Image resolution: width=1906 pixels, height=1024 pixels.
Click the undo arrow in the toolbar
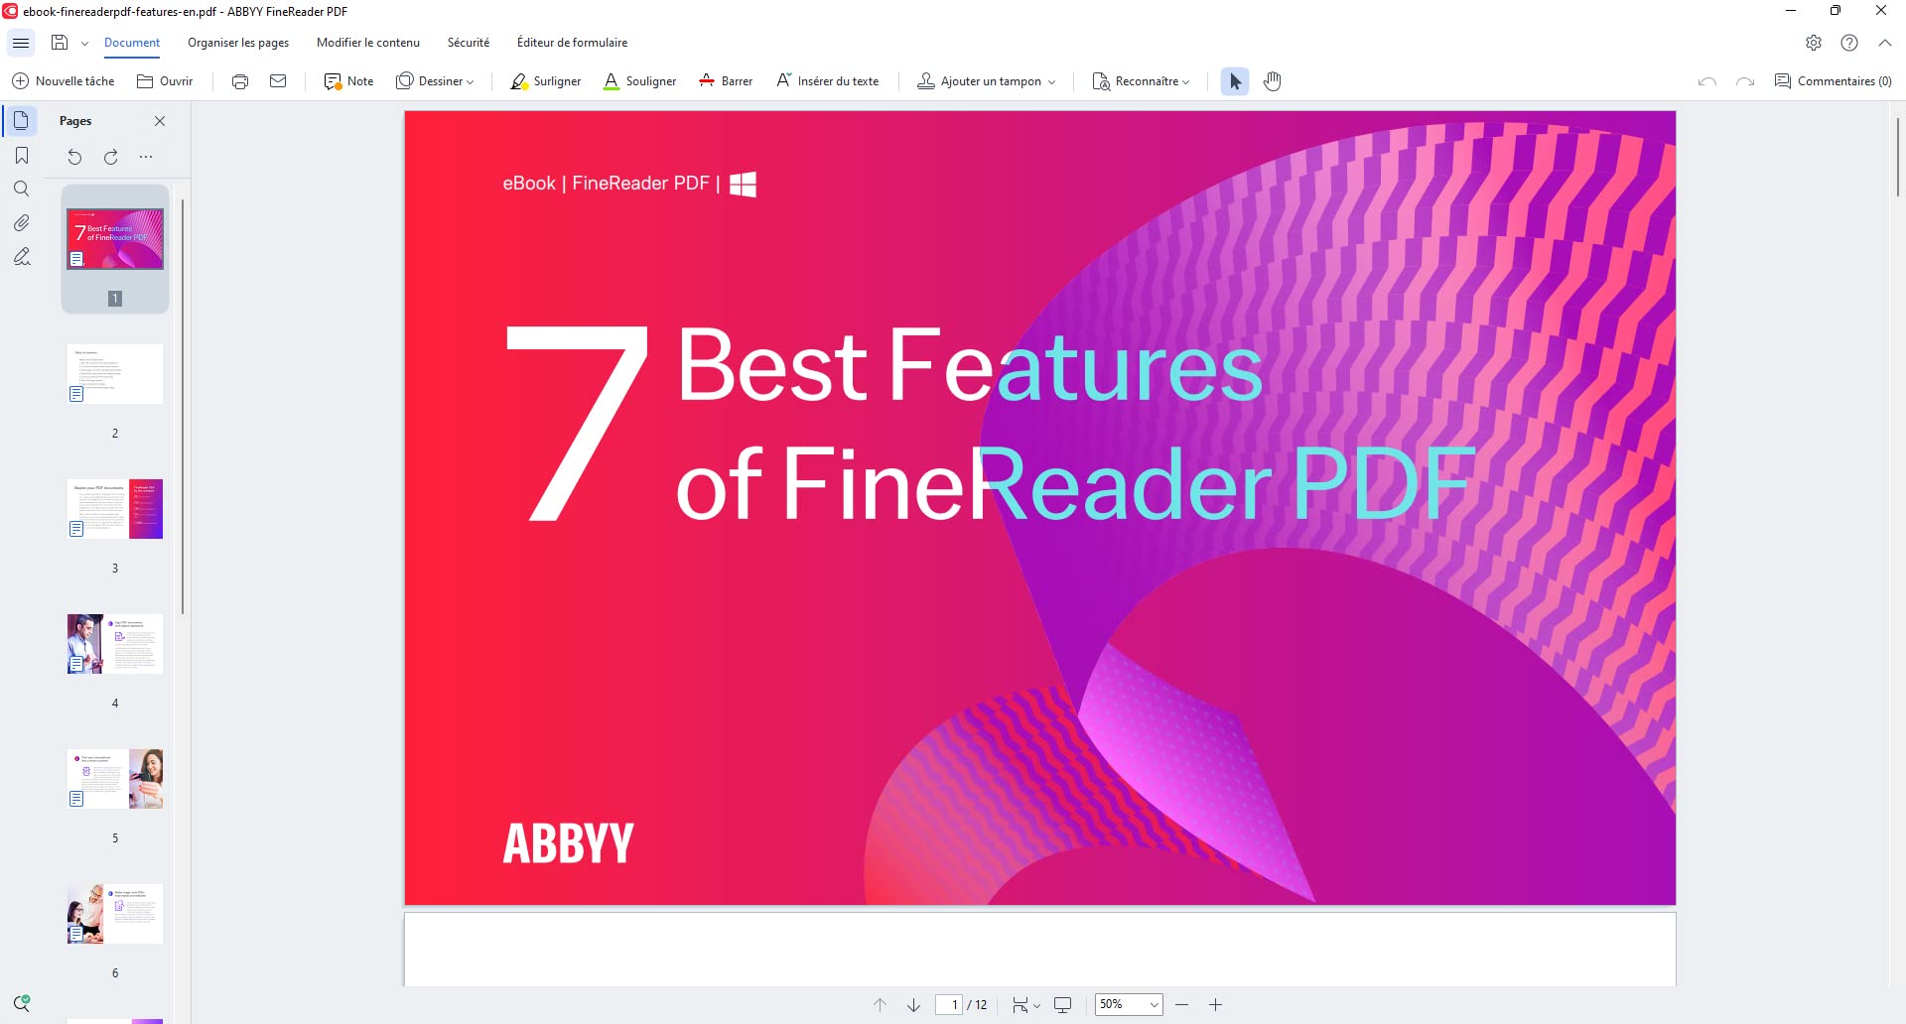pyautogui.click(x=1707, y=81)
